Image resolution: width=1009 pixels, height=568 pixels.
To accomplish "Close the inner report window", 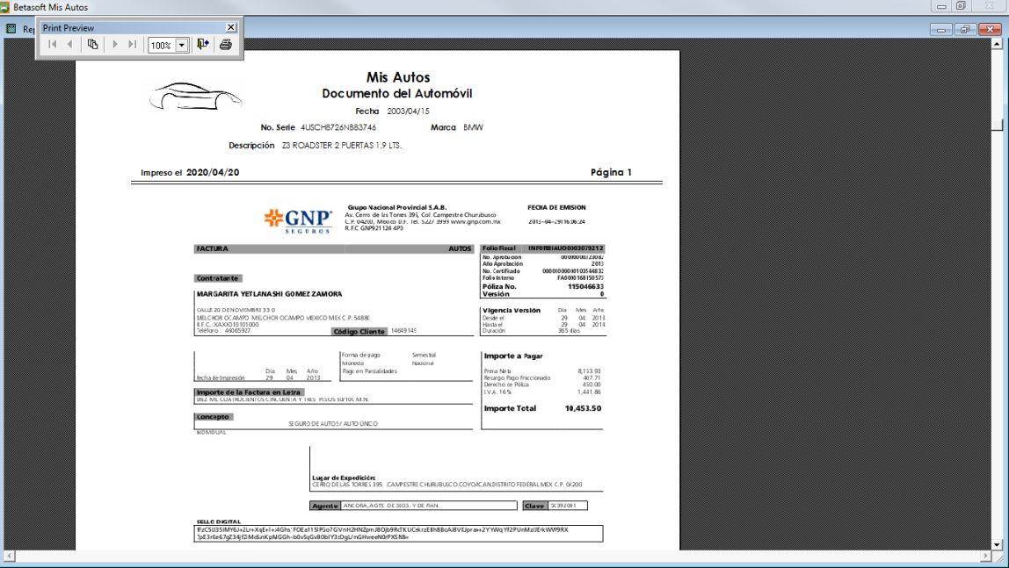I will click(x=990, y=30).
